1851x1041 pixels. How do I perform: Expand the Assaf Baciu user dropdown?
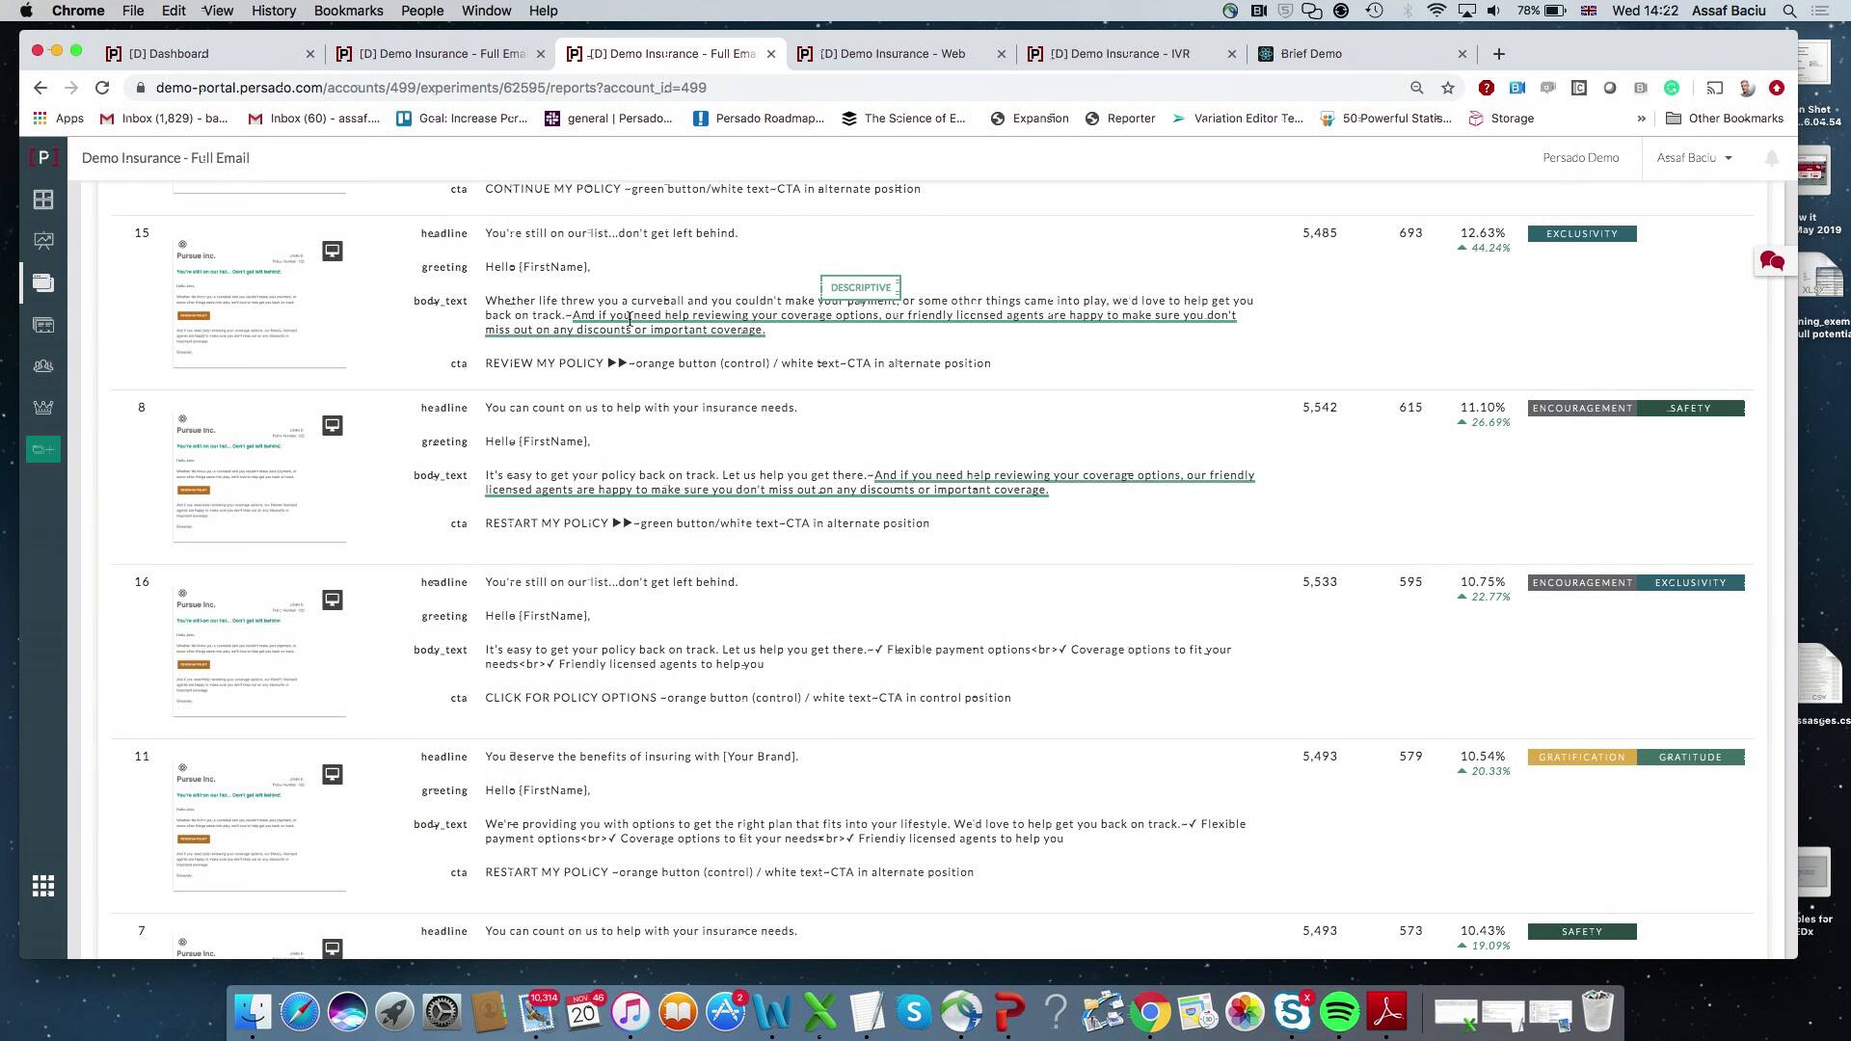1694,158
